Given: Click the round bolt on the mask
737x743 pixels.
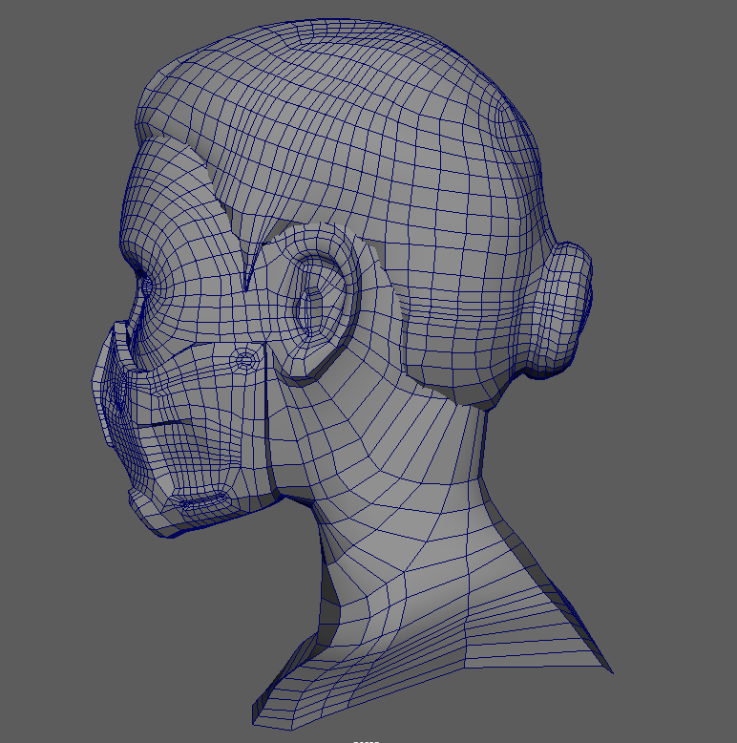Looking at the screenshot, I should (x=245, y=360).
